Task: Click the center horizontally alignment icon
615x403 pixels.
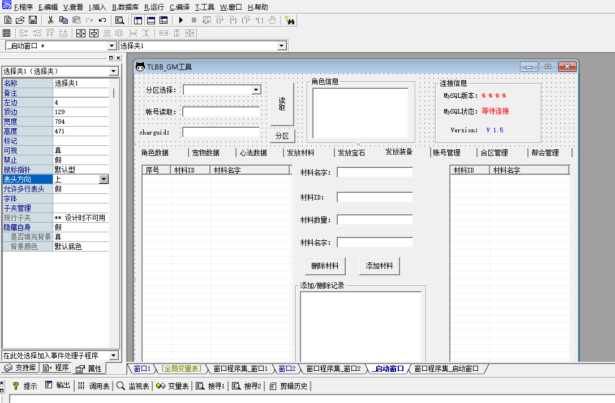Action: (81, 33)
